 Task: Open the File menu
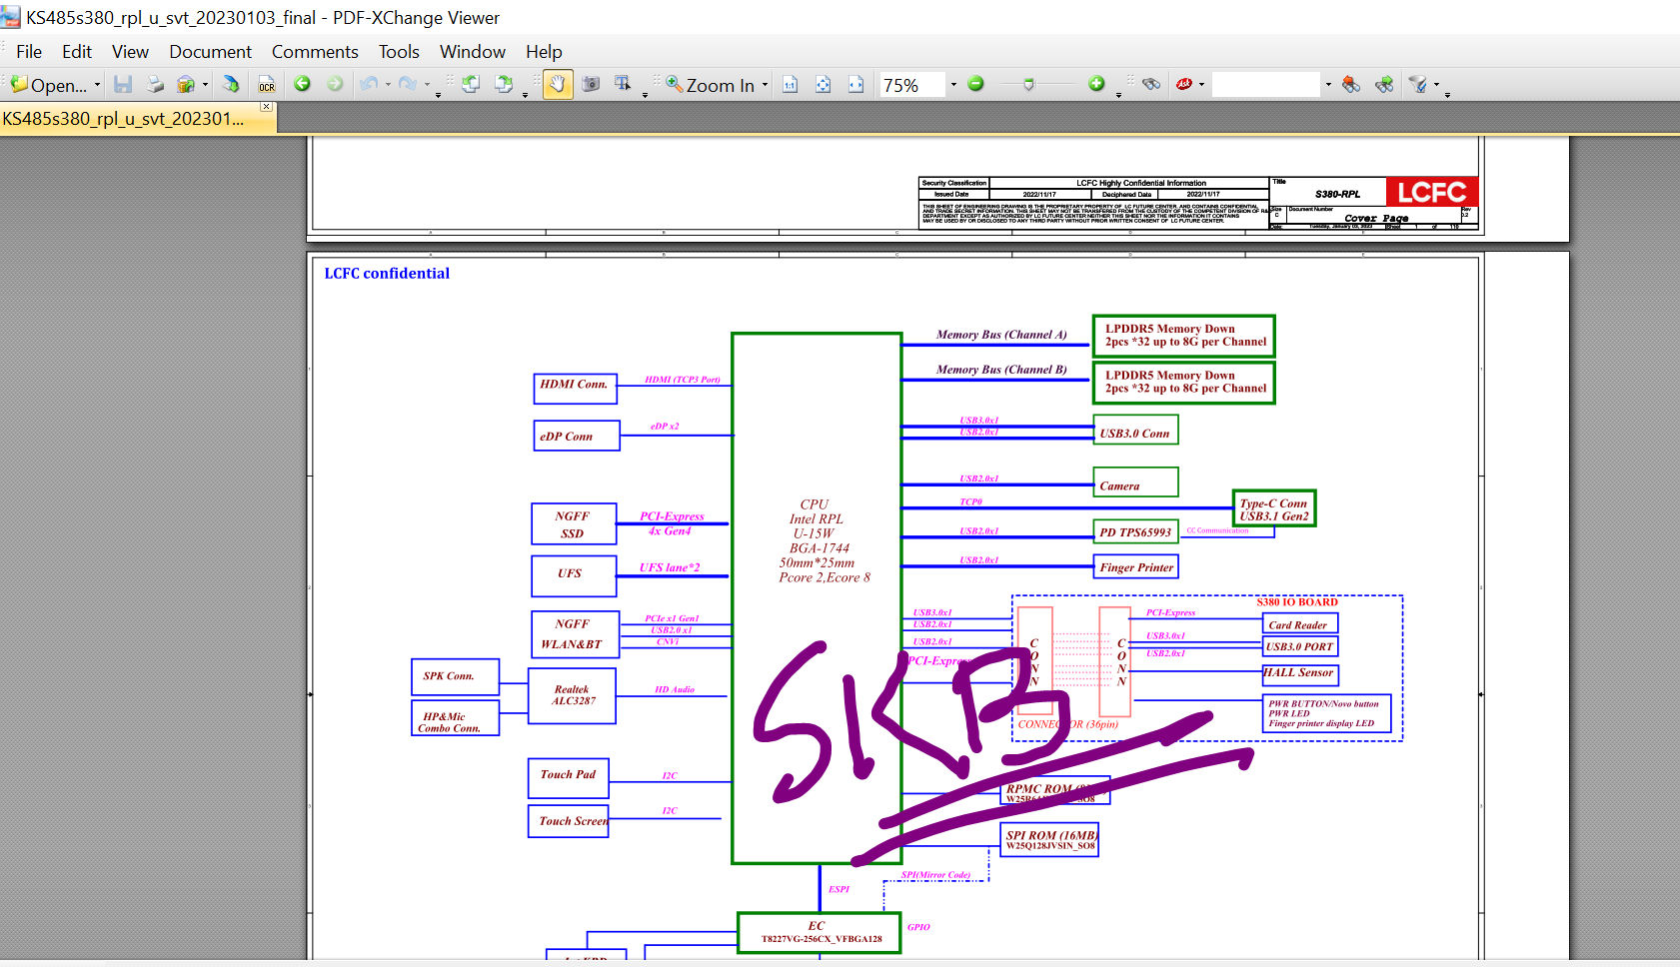point(29,52)
